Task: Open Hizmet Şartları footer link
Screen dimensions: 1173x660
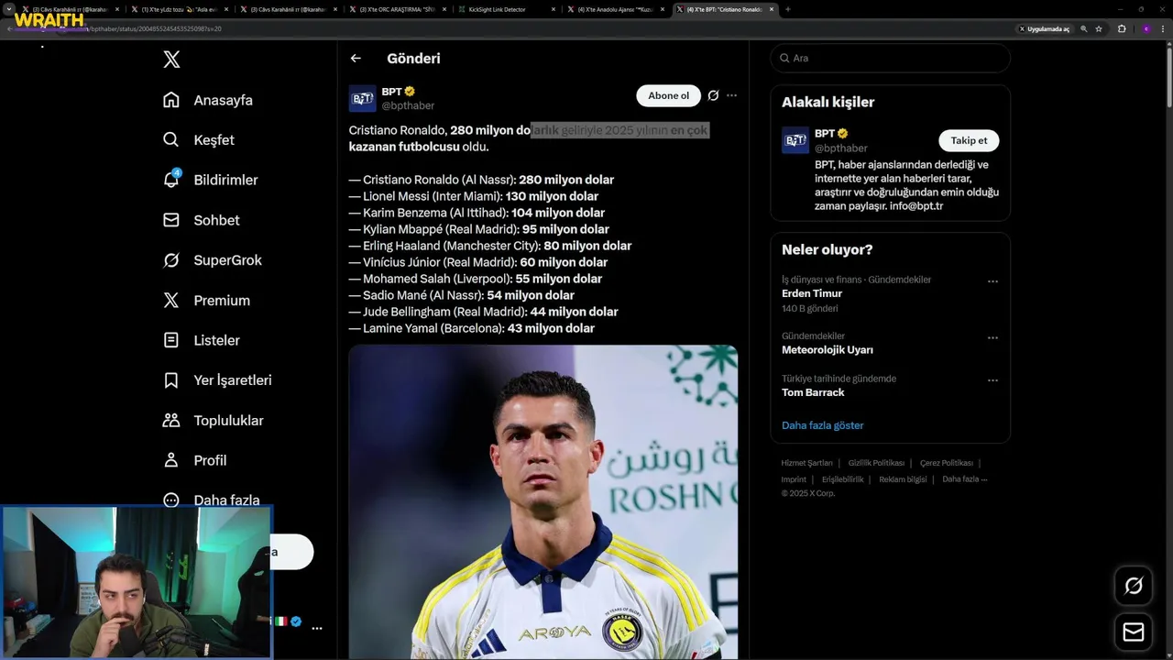Action: click(806, 463)
